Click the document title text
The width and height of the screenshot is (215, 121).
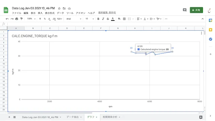coord(33,8)
